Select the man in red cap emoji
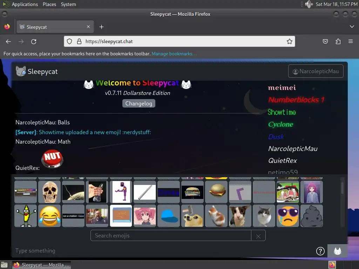This screenshot has height=269, width=359. pos(97,216)
